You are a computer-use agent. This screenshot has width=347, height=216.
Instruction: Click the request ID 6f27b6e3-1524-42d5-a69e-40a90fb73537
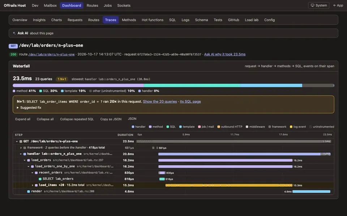(169, 54)
